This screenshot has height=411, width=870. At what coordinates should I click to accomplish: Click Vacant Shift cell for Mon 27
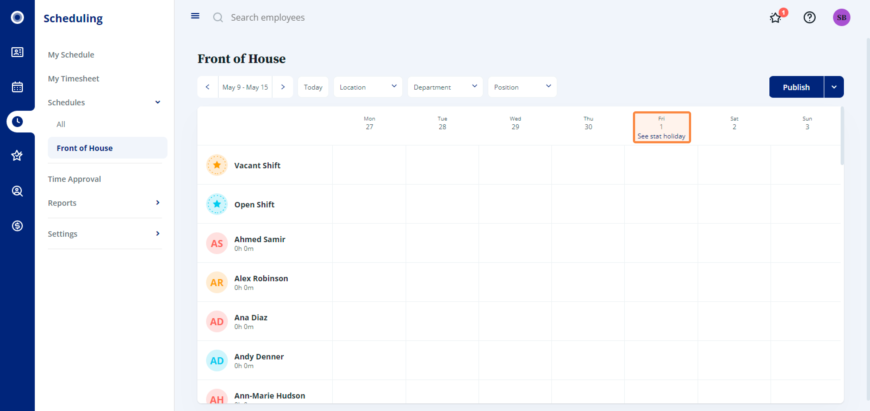[369, 165]
